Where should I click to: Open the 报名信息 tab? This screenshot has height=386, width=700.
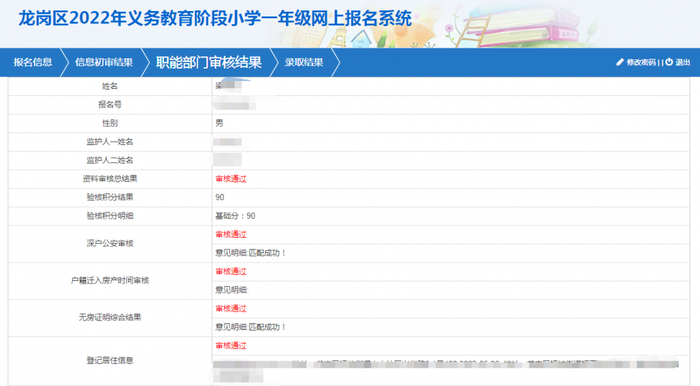[33, 63]
